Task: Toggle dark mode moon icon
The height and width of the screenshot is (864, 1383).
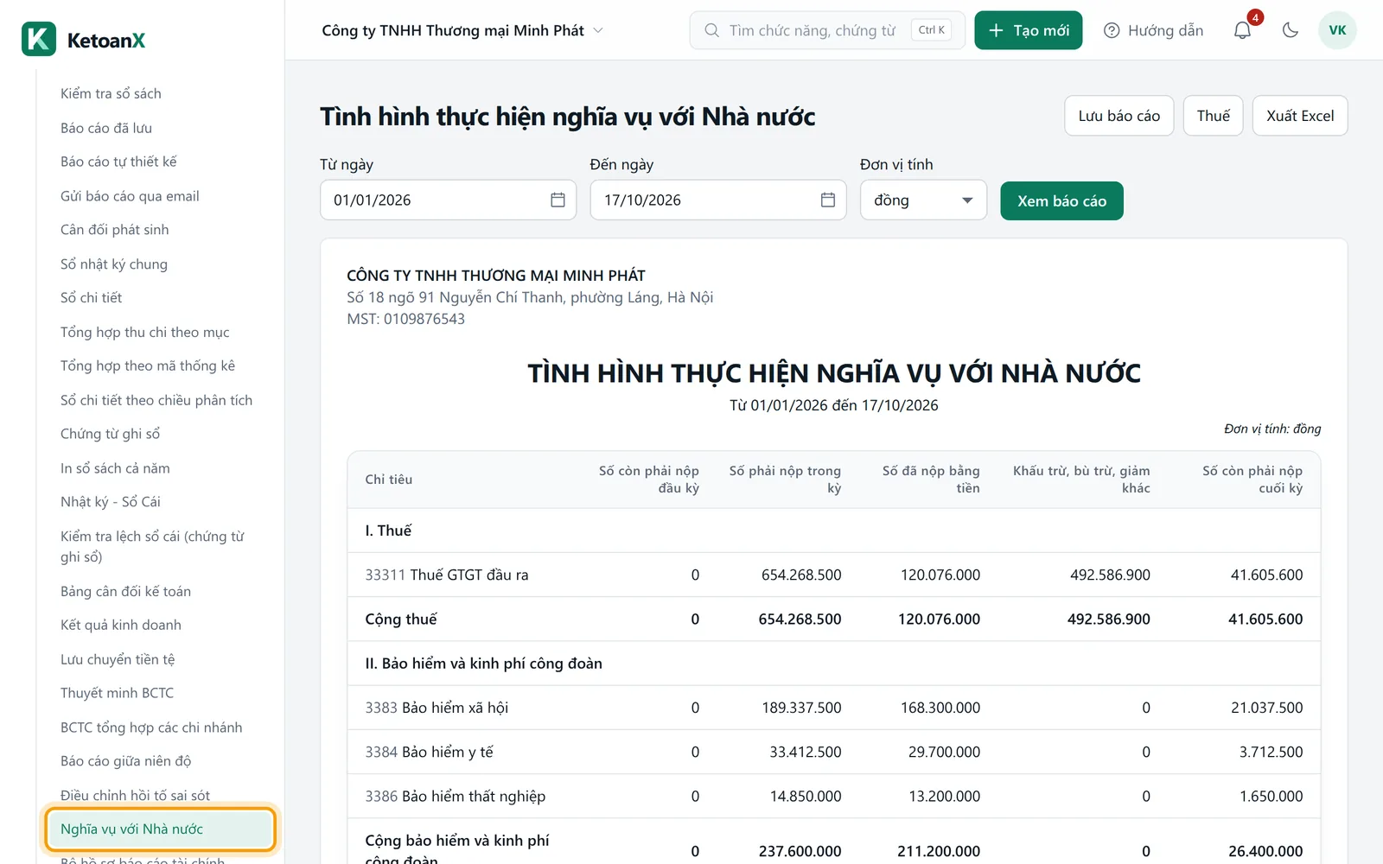Action: 1291,30
